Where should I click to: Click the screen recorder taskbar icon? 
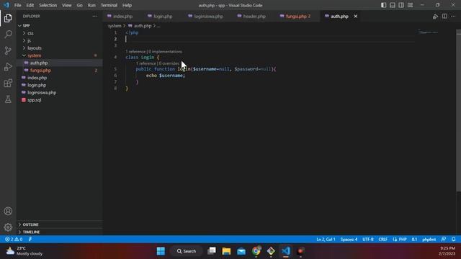click(x=300, y=251)
